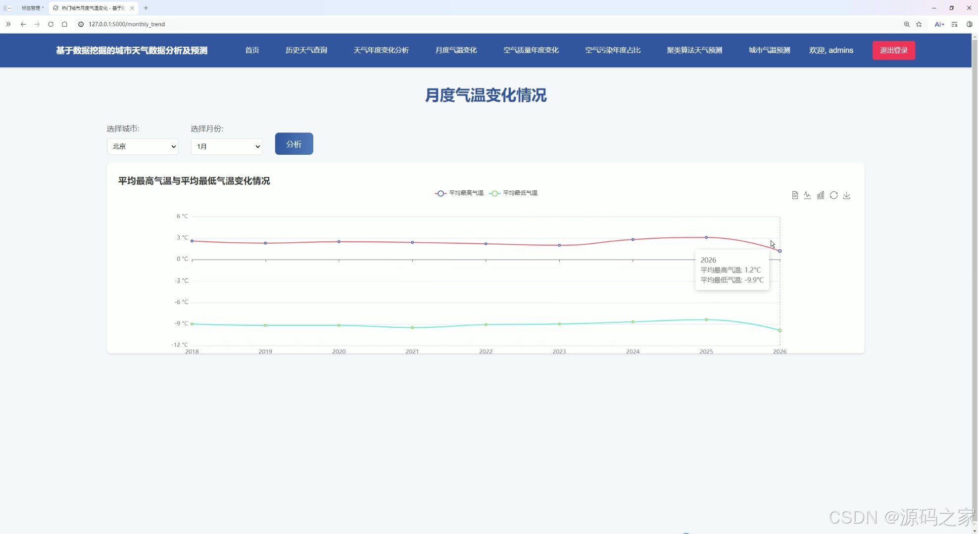Viewport: 978px width, 534px height.
Task: Toggle 平均最高气温 legend series
Action: [x=459, y=193]
